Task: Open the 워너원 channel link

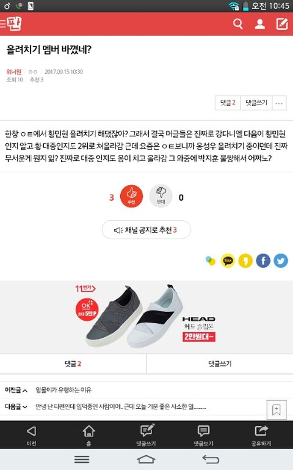Action: point(14,72)
